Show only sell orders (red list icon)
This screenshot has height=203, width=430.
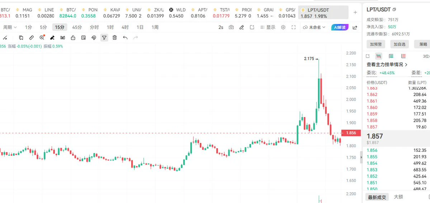(403, 56)
